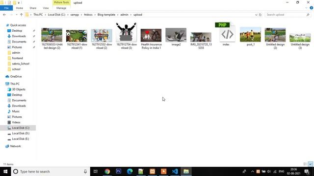Screen dimensions: 314x176
Task: Click the up-one-level arrow
Action: click(x=21, y=15)
